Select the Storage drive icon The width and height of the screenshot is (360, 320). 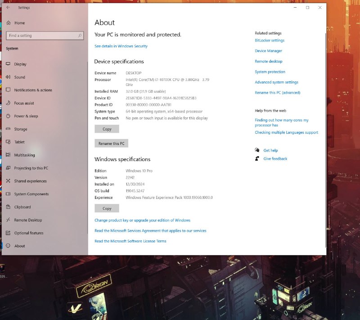pyautogui.click(x=8, y=129)
